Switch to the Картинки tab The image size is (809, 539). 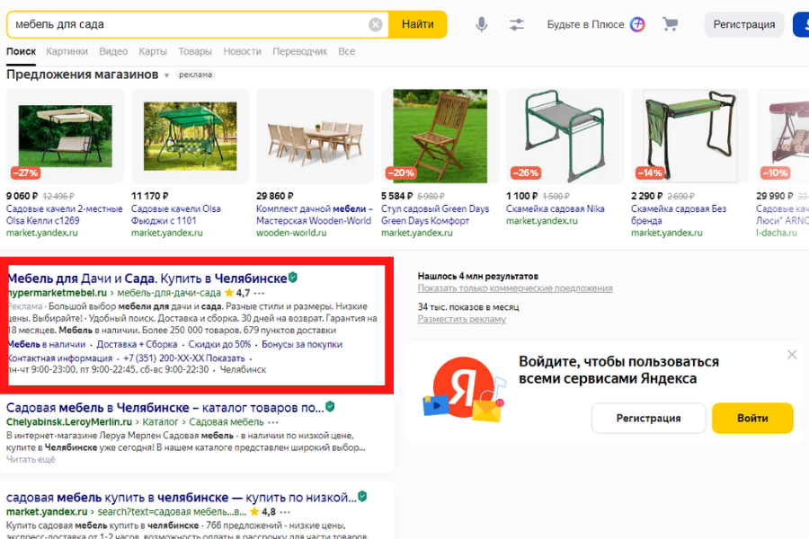(x=67, y=52)
